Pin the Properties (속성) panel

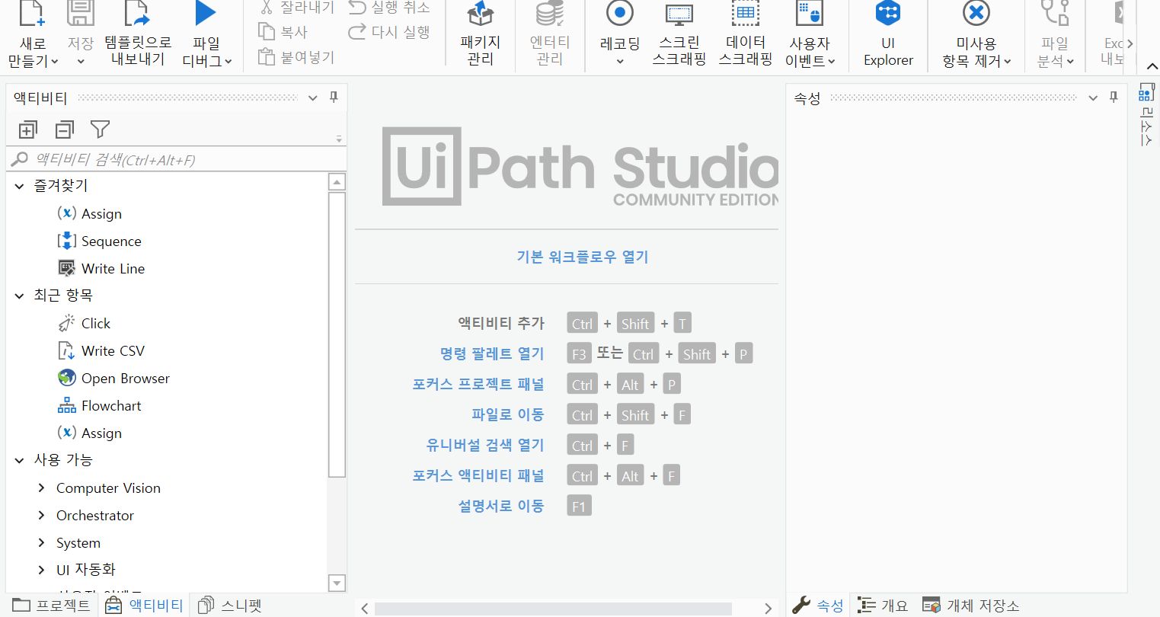(x=1114, y=97)
